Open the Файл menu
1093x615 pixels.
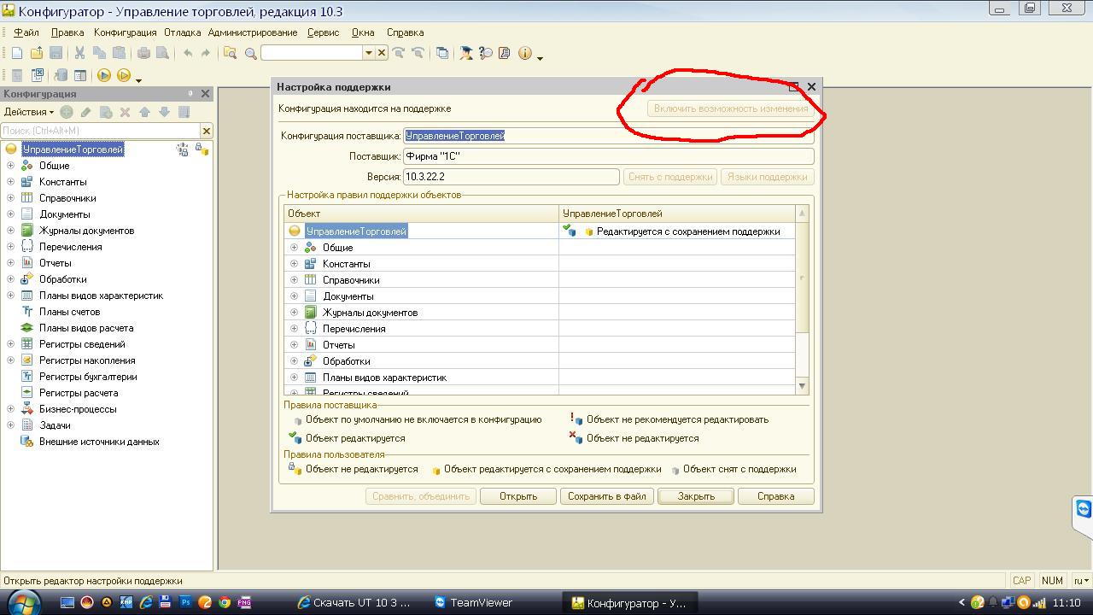(x=26, y=32)
